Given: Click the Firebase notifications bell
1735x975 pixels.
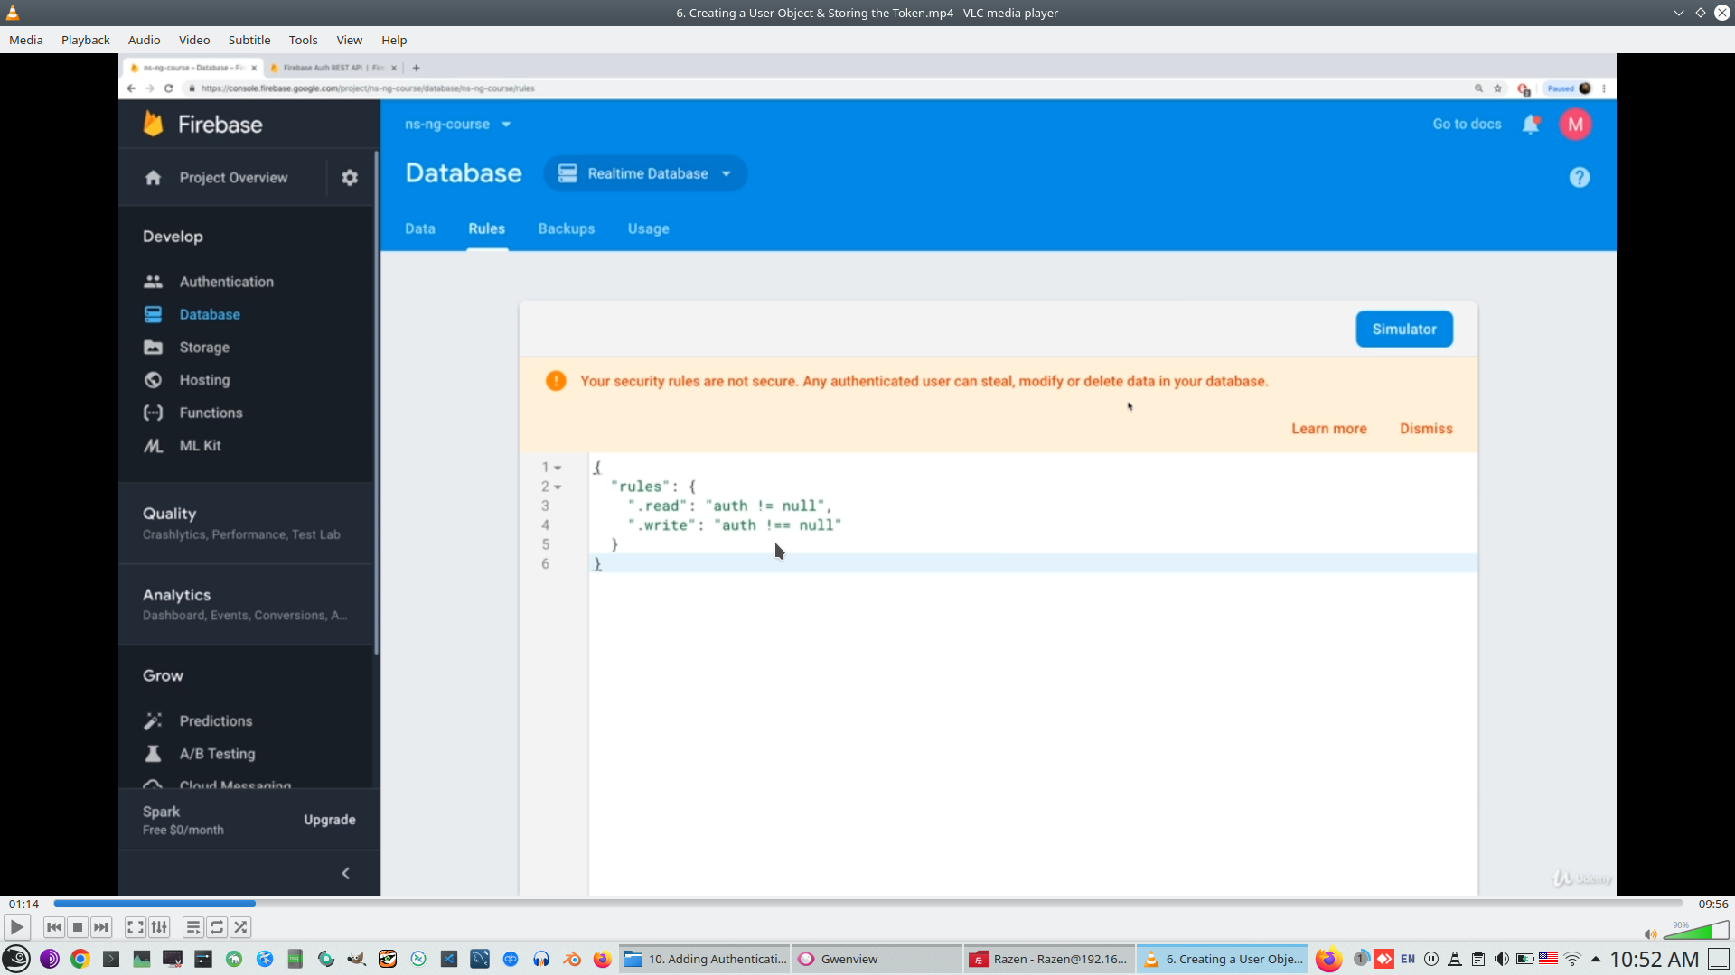Looking at the screenshot, I should click(x=1530, y=125).
